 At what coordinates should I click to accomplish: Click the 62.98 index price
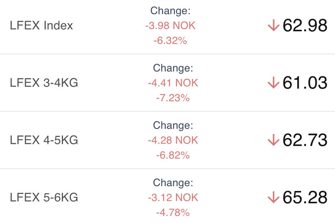[305, 26]
